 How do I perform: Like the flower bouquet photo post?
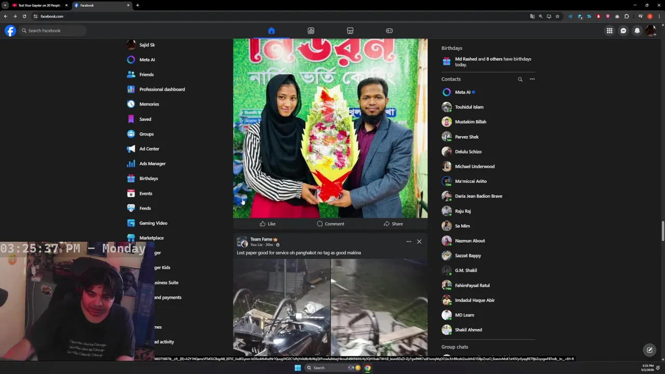[268, 224]
